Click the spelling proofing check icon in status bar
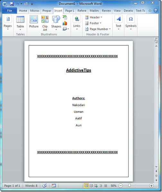 tap(44, 186)
